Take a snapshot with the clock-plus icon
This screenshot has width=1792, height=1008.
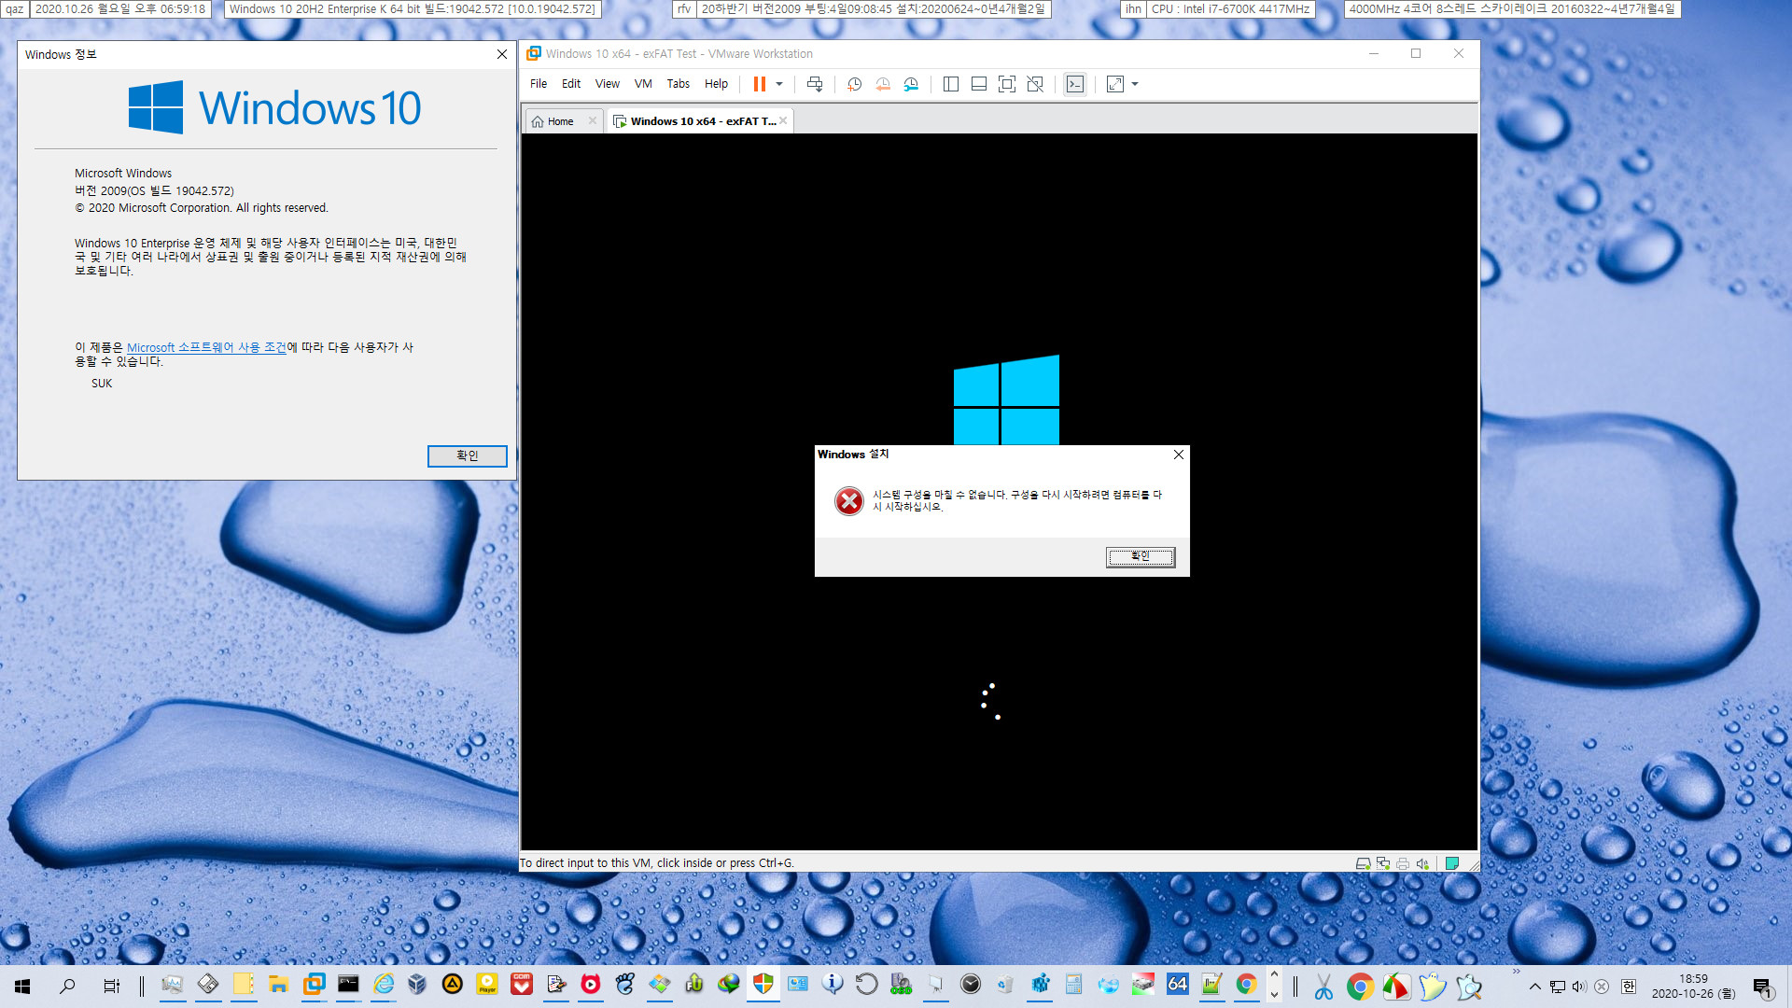click(x=854, y=84)
